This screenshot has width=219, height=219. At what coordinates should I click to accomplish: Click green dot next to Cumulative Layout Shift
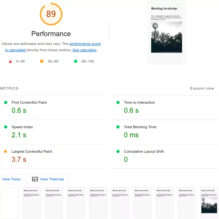point(118,151)
